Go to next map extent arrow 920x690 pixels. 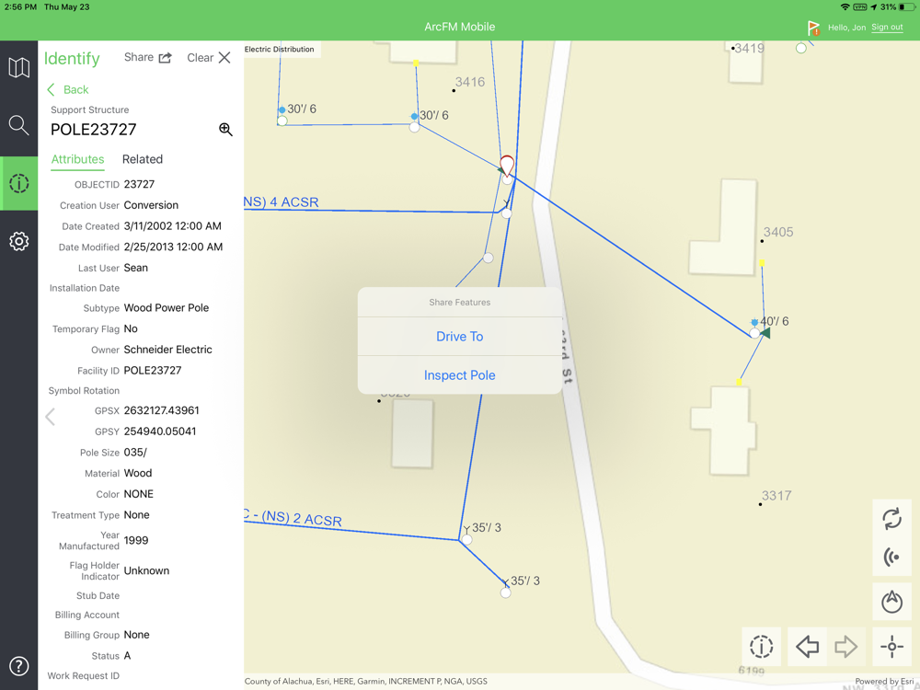click(846, 647)
